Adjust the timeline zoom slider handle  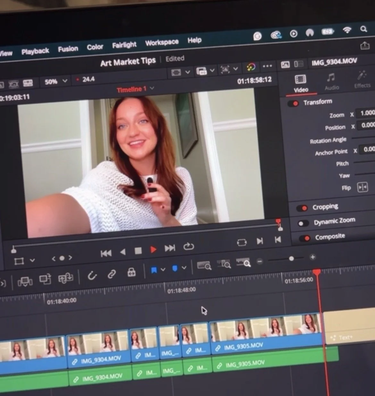tap(291, 258)
